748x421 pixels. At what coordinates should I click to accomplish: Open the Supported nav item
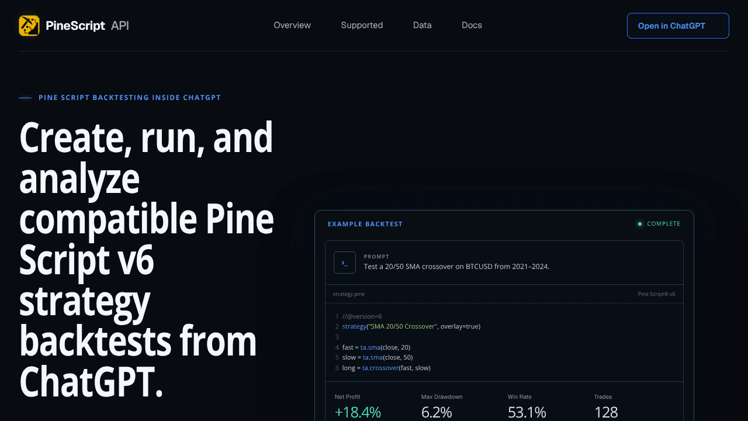click(362, 25)
